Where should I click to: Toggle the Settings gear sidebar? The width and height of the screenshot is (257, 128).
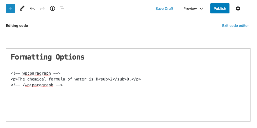(x=238, y=9)
